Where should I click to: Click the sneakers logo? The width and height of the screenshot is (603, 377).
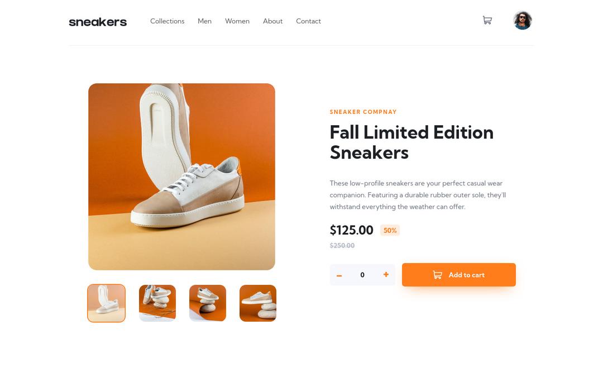98,22
